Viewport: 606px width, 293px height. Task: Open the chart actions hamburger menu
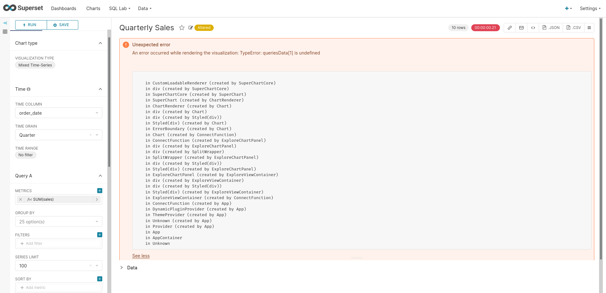(x=590, y=28)
